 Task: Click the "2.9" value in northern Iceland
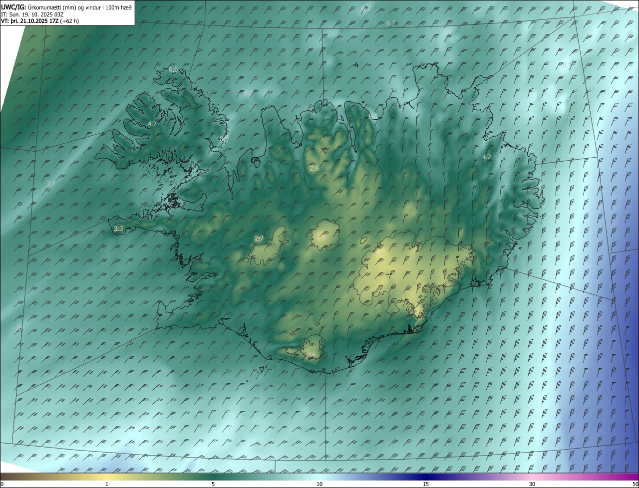[314, 169]
